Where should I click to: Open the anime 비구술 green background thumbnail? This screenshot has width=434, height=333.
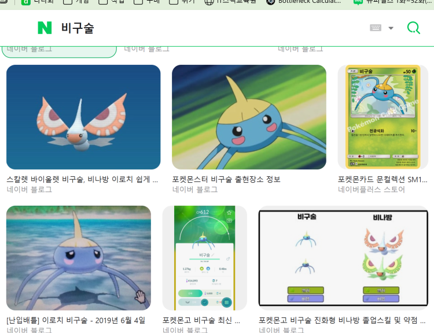pos(249,117)
